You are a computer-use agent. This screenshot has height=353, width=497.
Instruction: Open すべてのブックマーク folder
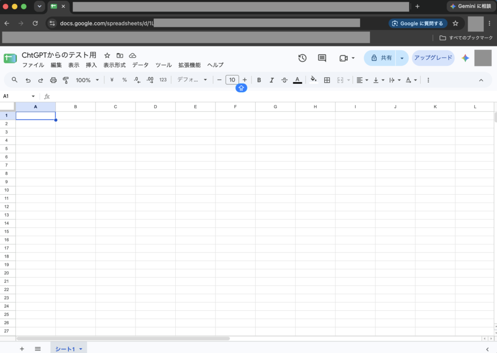pos(466,38)
